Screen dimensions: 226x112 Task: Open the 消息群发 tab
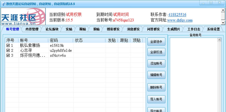click(133, 29)
